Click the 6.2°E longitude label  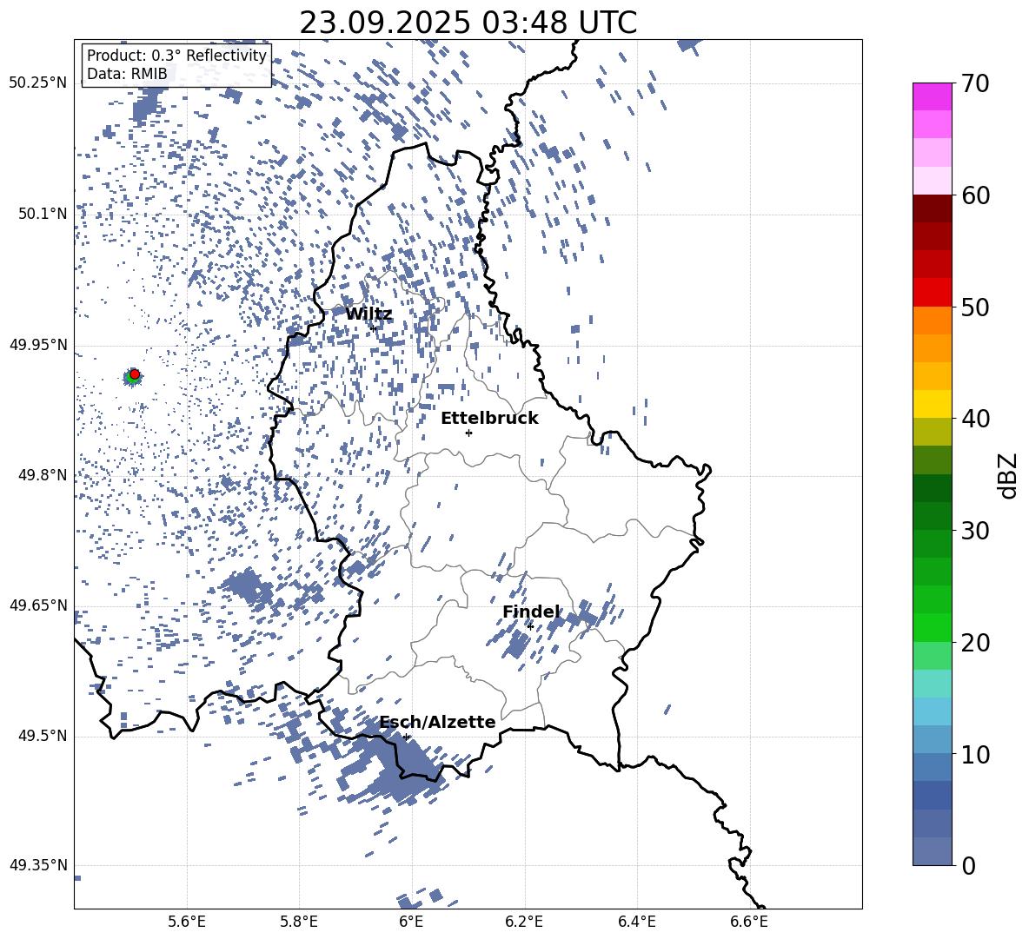[524, 922]
